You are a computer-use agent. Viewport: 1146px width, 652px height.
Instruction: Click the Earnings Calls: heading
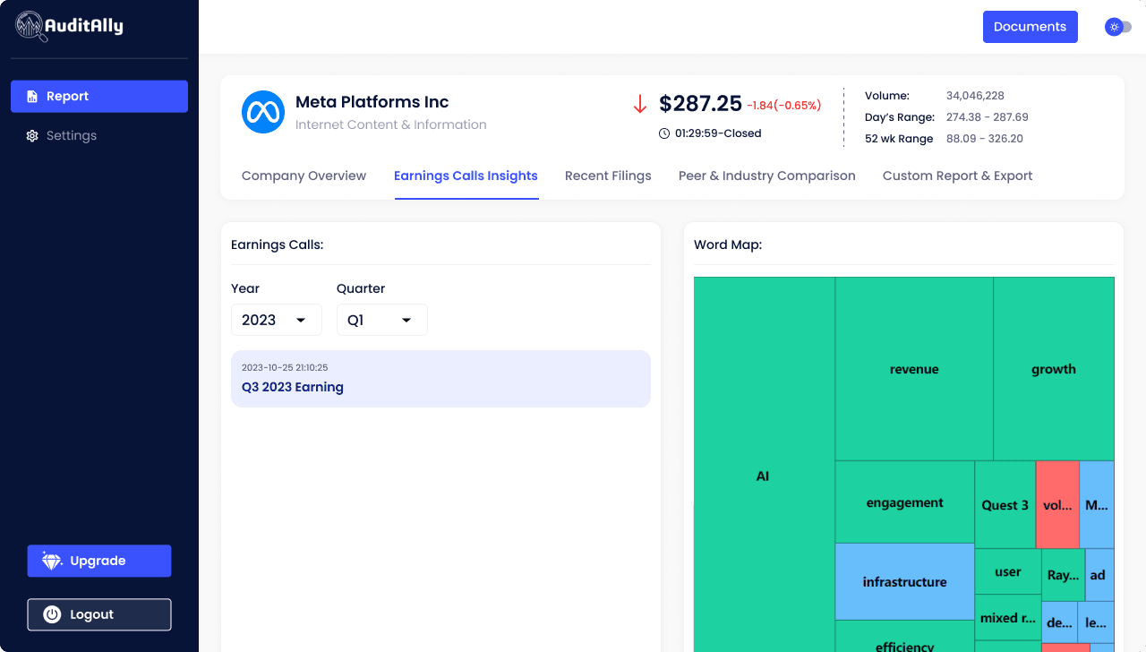[277, 244]
